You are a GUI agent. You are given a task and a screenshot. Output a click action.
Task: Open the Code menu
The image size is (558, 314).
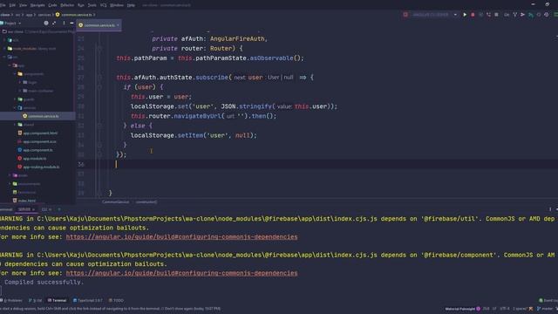click(x=52, y=5)
